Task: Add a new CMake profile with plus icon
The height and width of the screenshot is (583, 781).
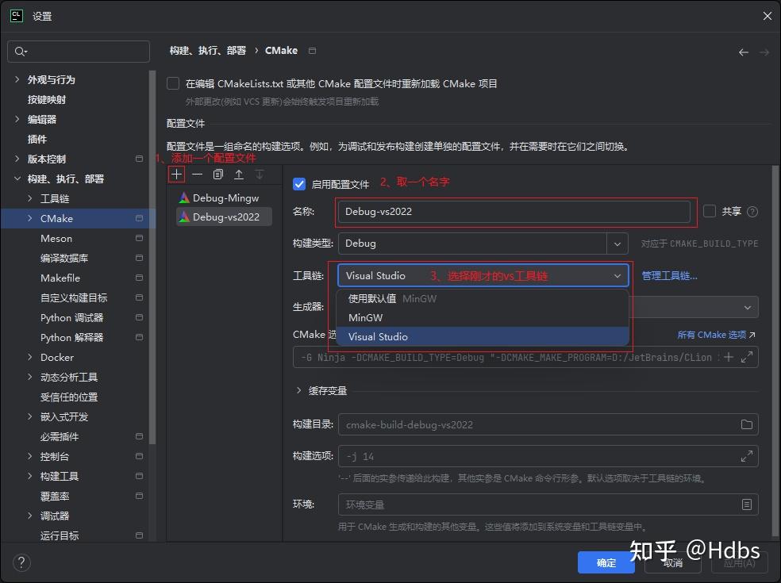Action: tap(176, 174)
